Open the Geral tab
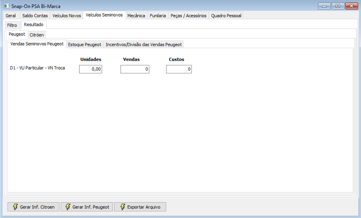This screenshot has height=218, width=361. [11, 16]
